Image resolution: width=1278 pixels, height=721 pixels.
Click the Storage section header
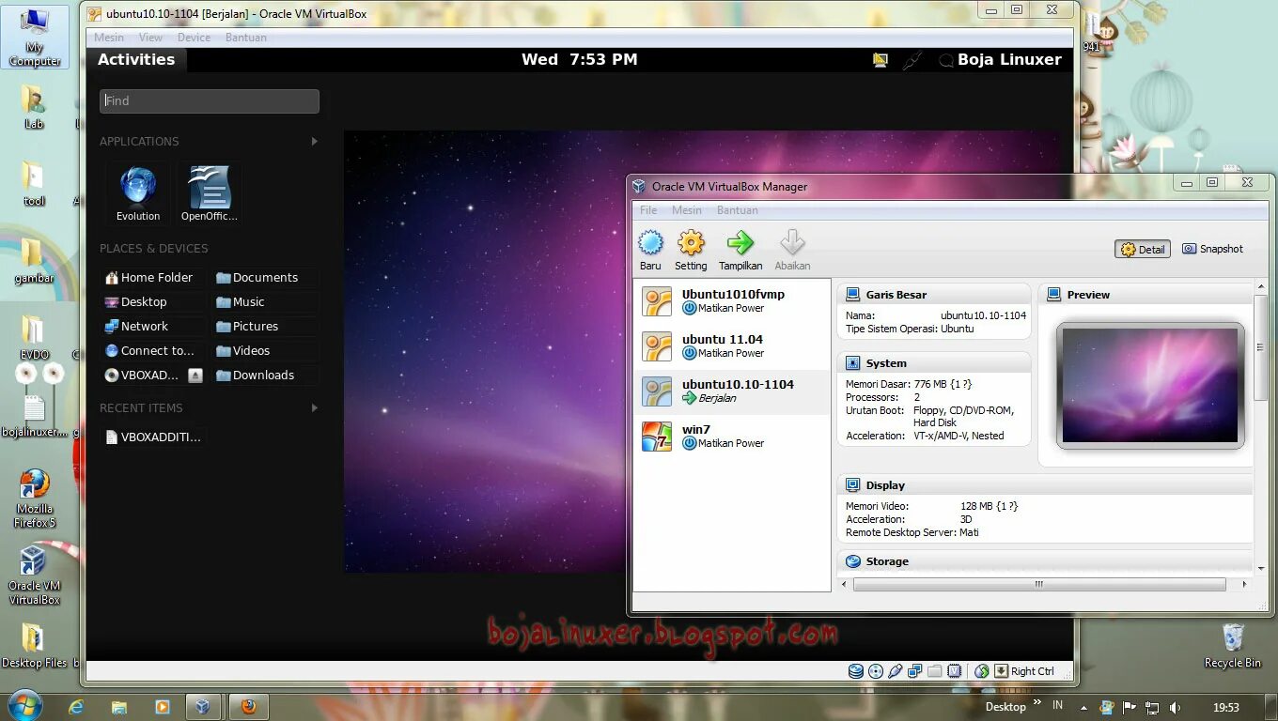[x=1045, y=561]
